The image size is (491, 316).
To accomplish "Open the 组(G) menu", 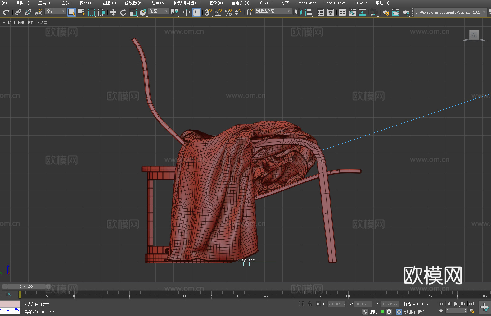I will (x=66, y=3).
